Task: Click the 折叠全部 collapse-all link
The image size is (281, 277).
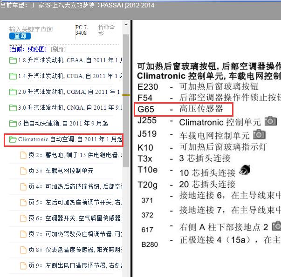Action: pyautogui.click(x=106, y=30)
